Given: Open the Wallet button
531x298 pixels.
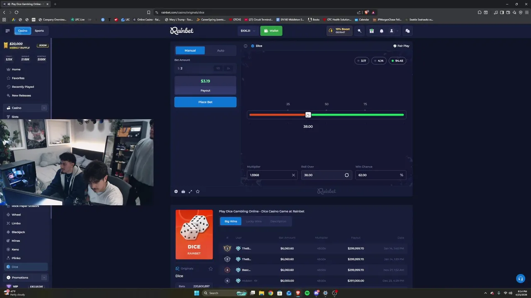Looking at the screenshot, I should coord(271,31).
